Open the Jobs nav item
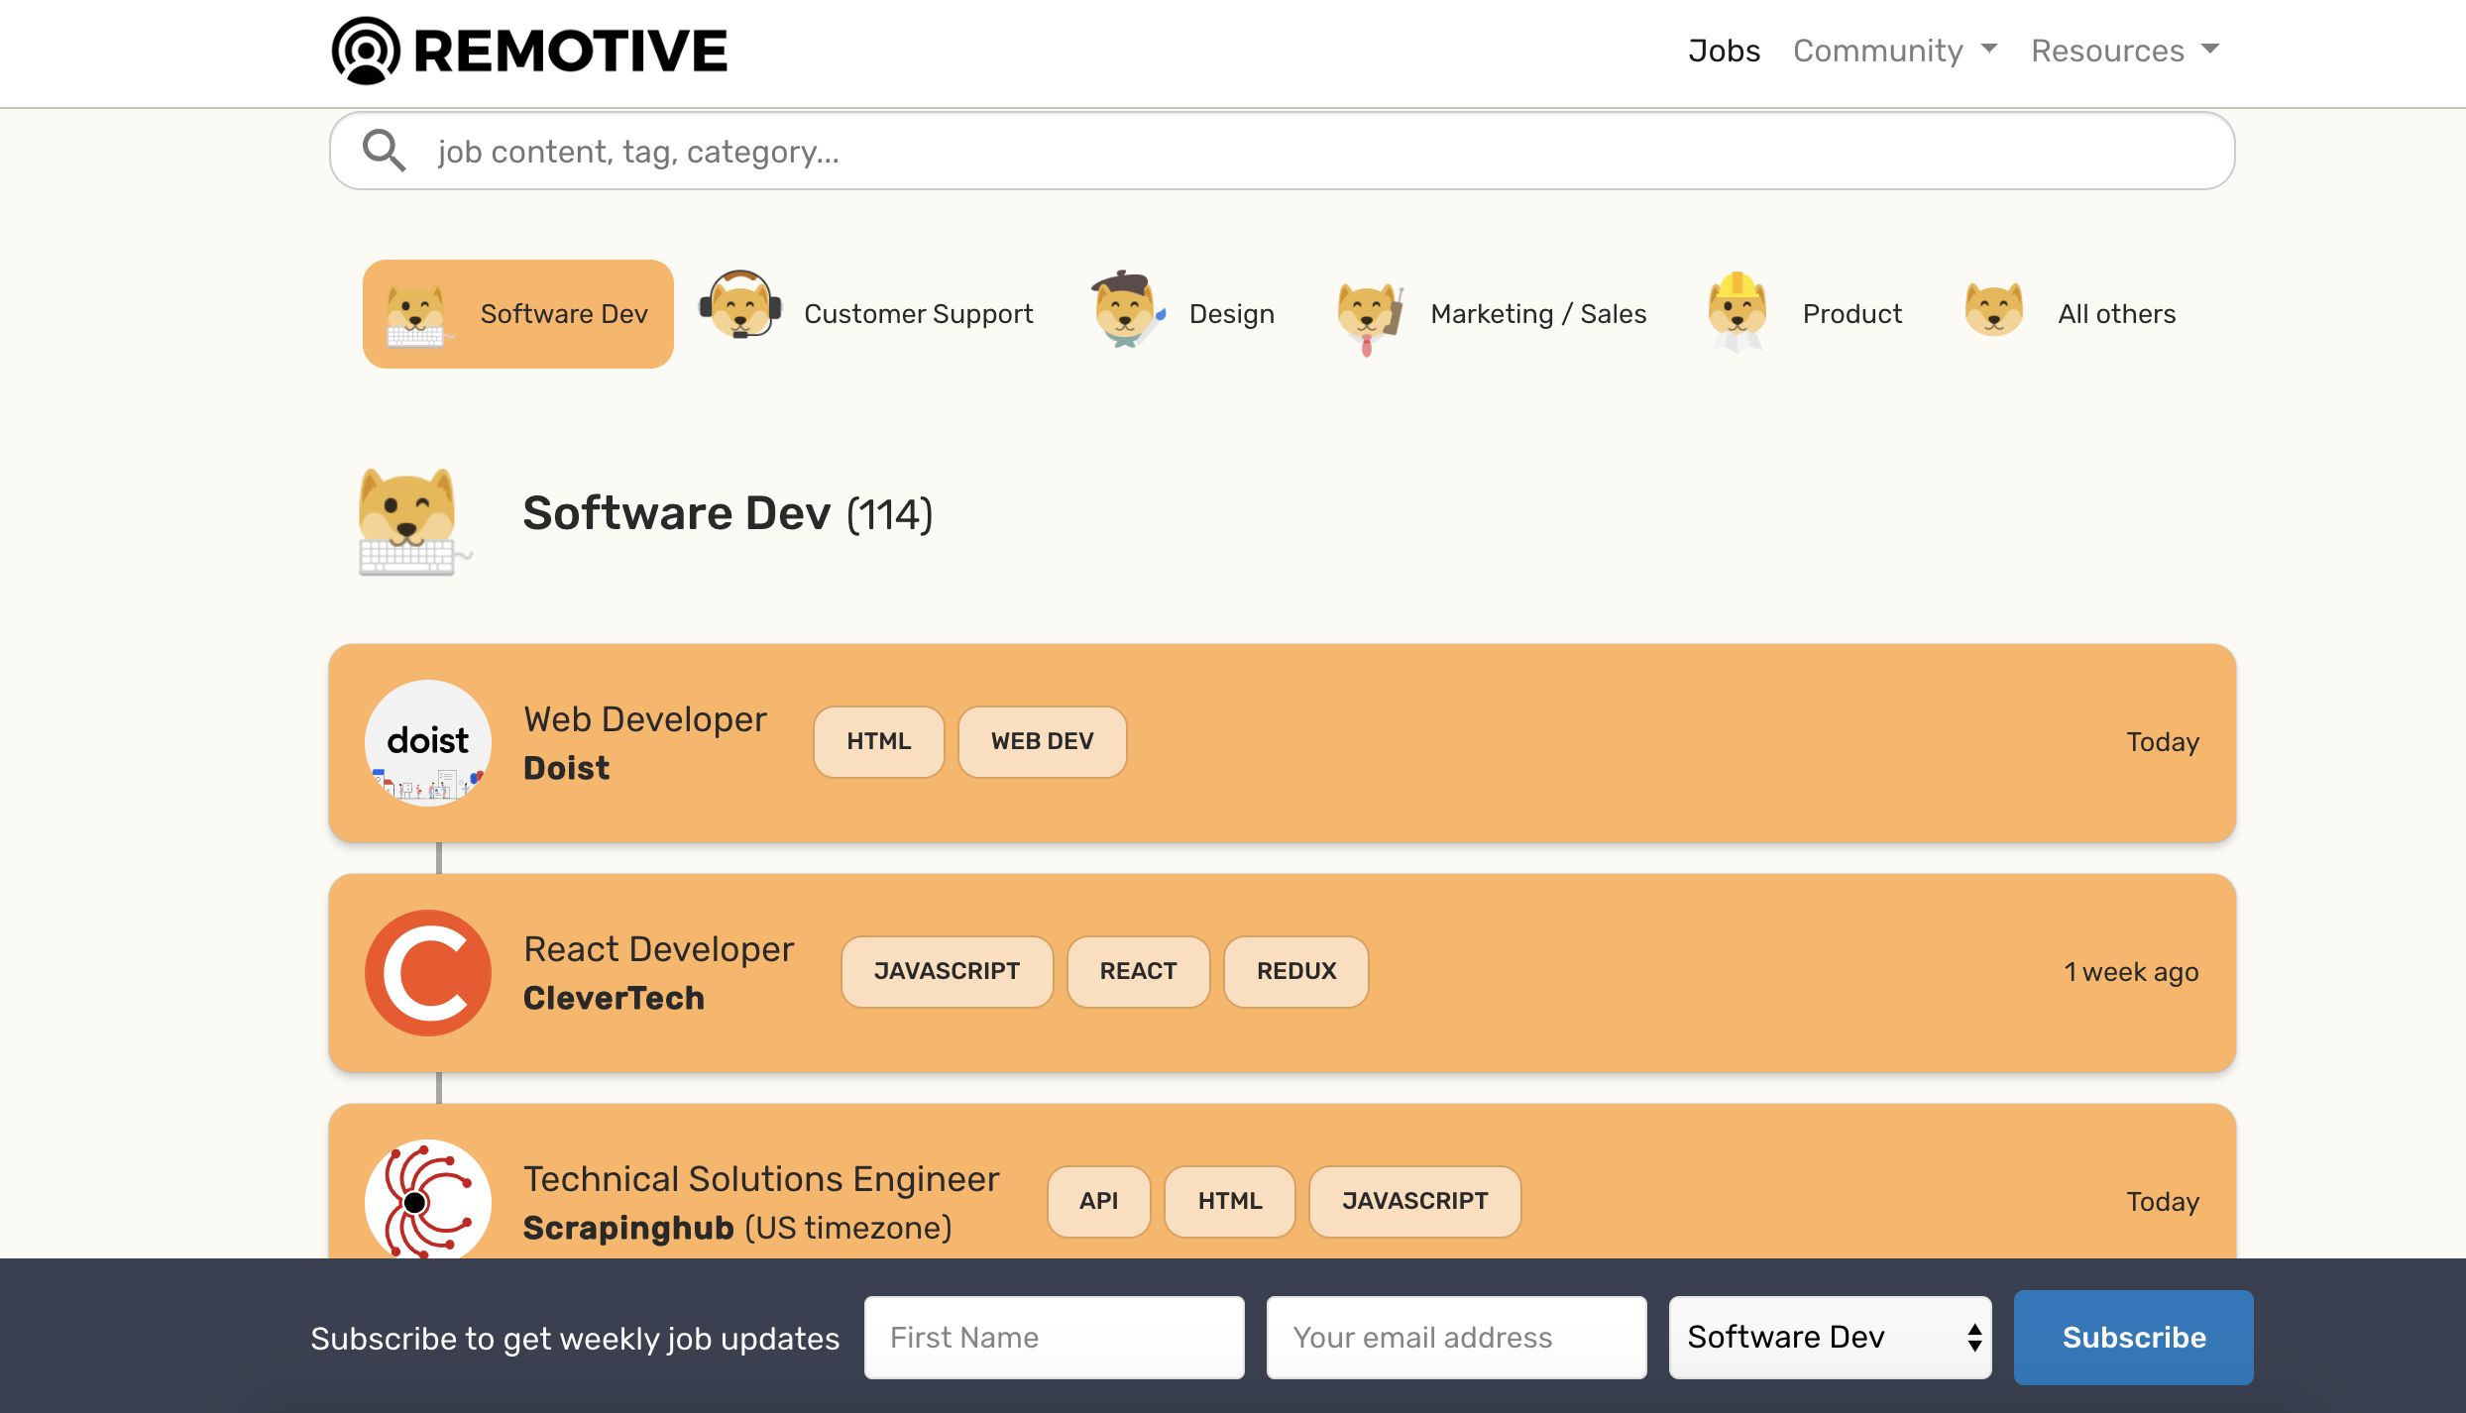Screen dimensions: 2466x1413 coord(1724,51)
